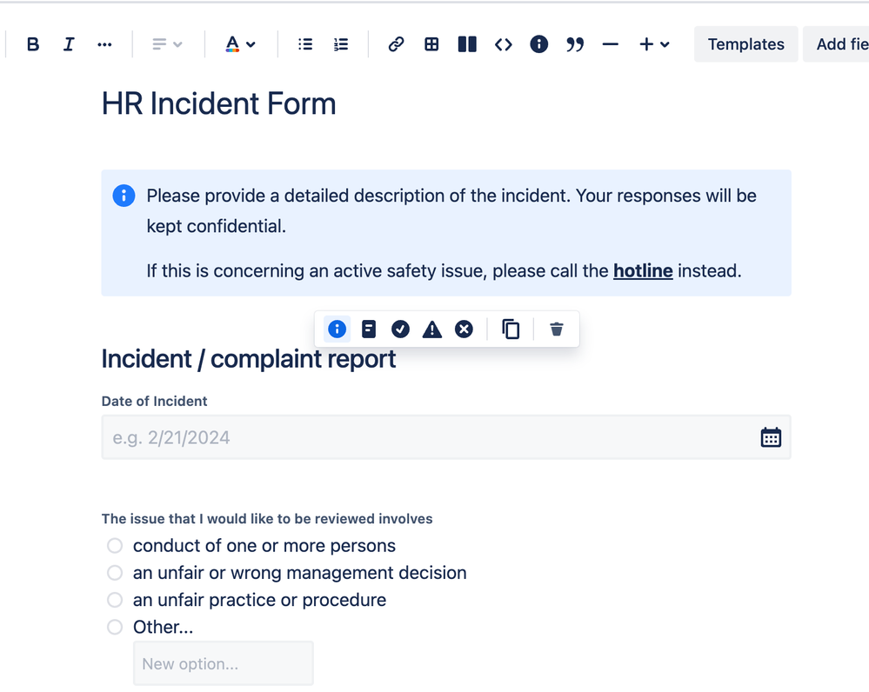869x692 pixels.
Task: Insert a numbered list
Action: (341, 44)
